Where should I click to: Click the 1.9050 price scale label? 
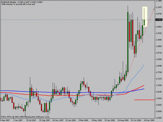159,46
